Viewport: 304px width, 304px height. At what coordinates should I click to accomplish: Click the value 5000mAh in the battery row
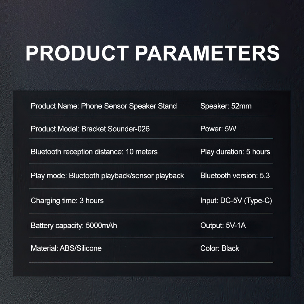click(x=102, y=226)
